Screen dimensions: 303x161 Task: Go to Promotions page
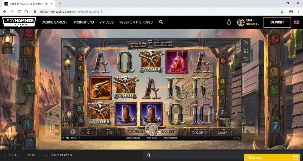(x=84, y=22)
